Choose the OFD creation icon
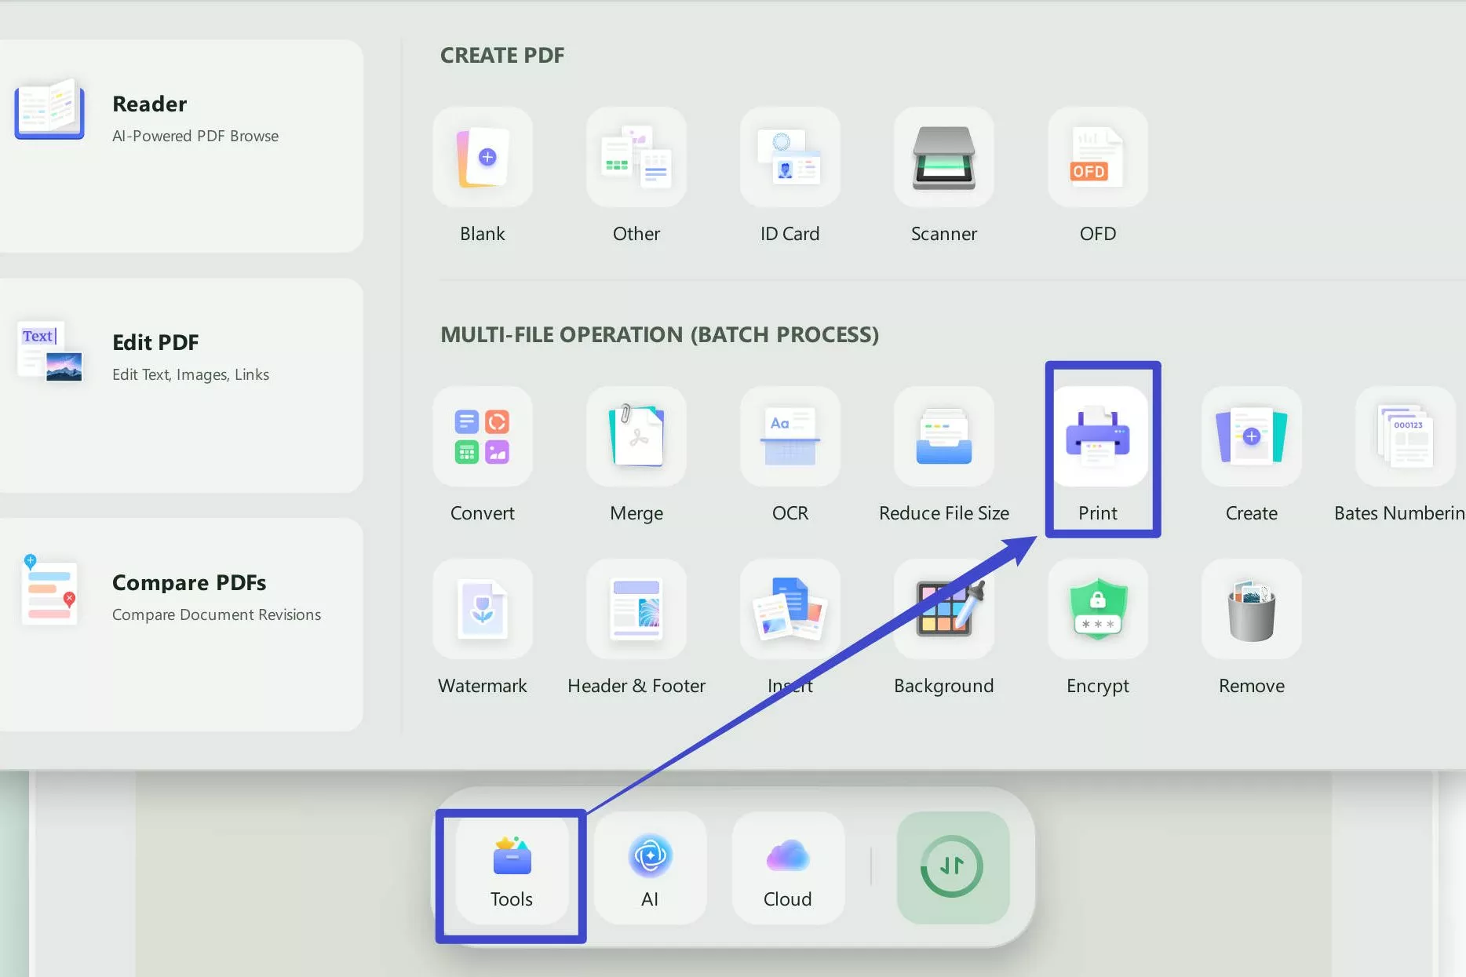This screenshot has width=1466, height=977. [1098, 157]
